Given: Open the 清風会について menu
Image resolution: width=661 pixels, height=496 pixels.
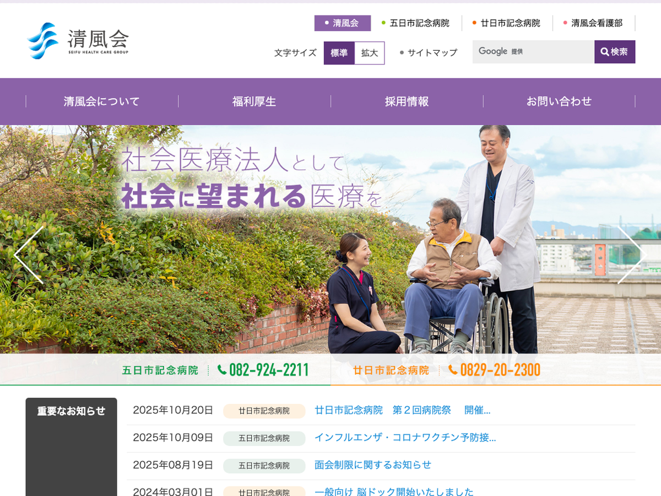Looking at the screenshot, I should click(102, 101).
